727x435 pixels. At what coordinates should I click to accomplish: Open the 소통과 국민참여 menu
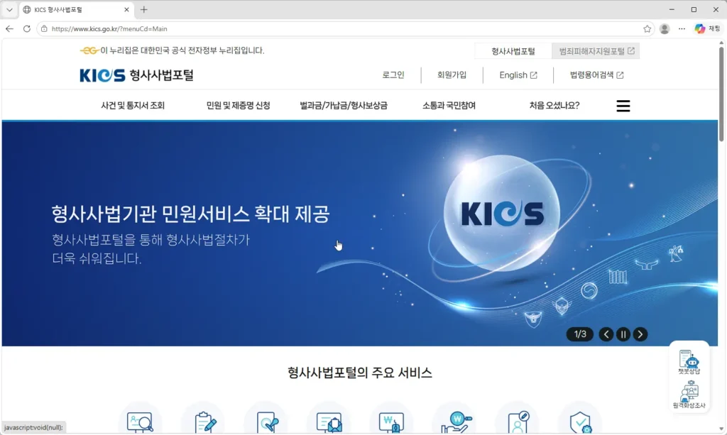tap(449, 106)
